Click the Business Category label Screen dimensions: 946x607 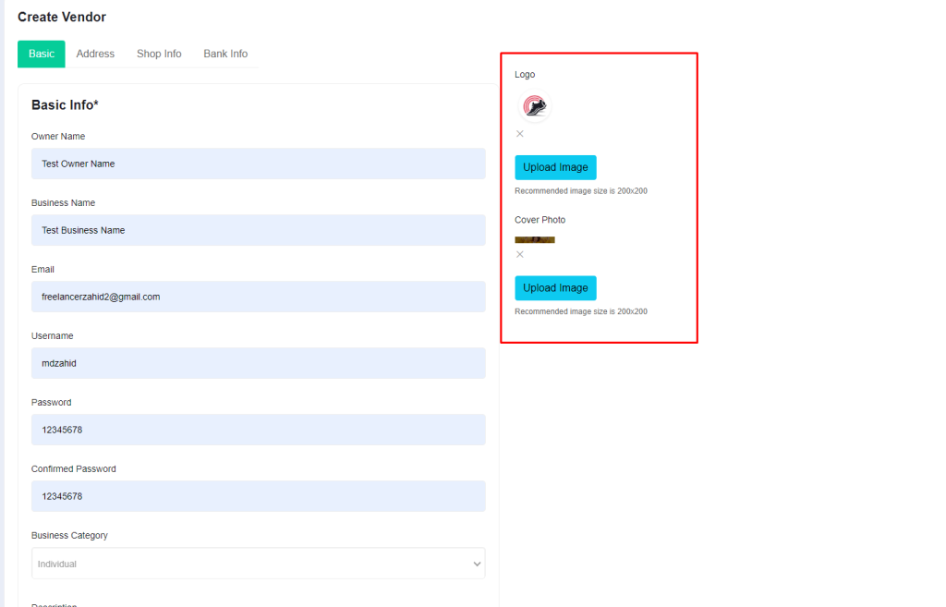pos(69,535)
